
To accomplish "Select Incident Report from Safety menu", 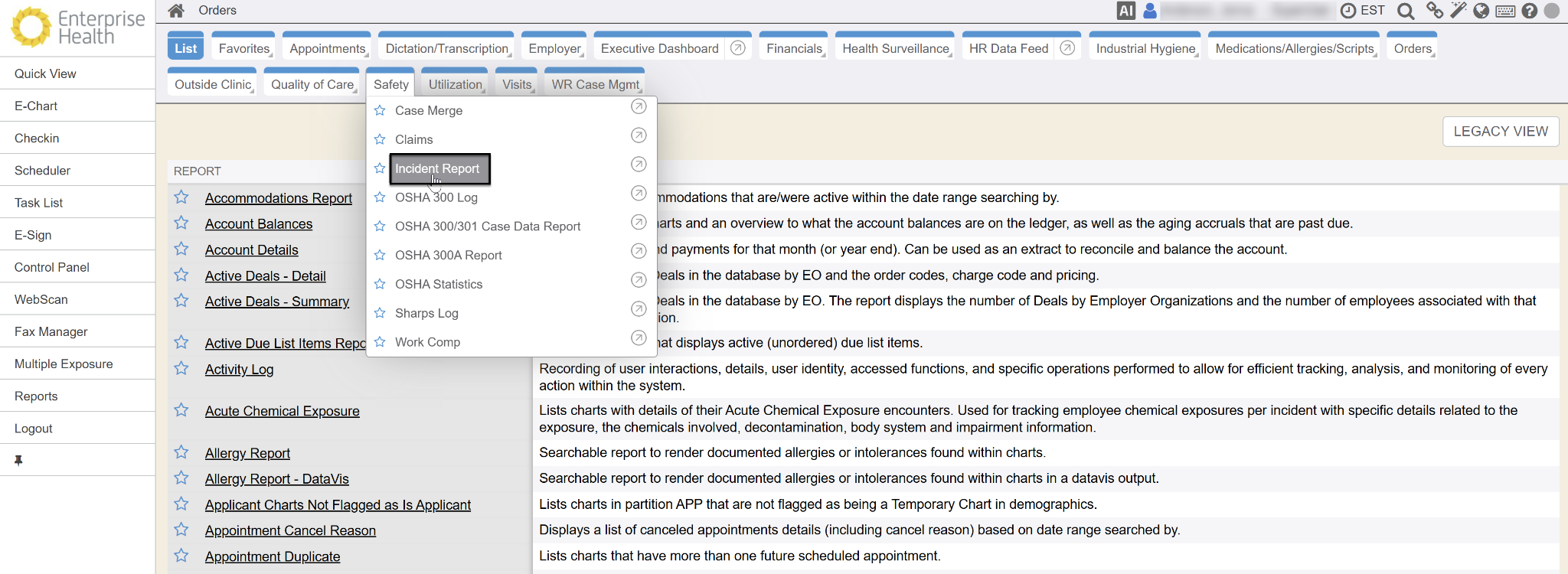I will 437,168.
